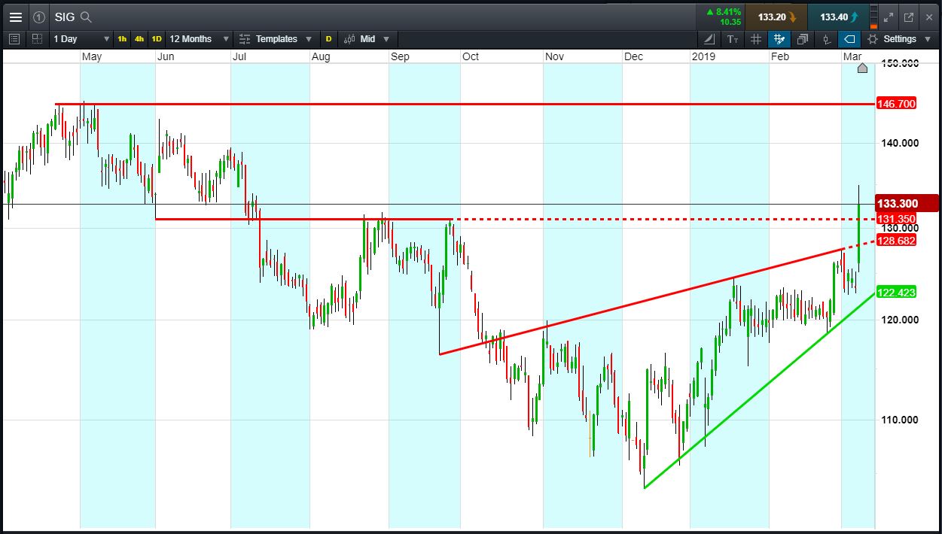Click the 146.700 red price label
This screenshot has height=534, width=942.
[x=896, y=104]
